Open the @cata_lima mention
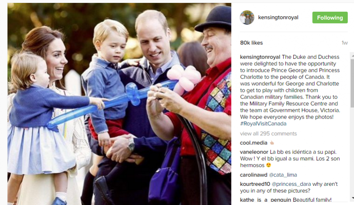Image resolution: width=354 pixels, height=205 pixels. pos(283,175)
